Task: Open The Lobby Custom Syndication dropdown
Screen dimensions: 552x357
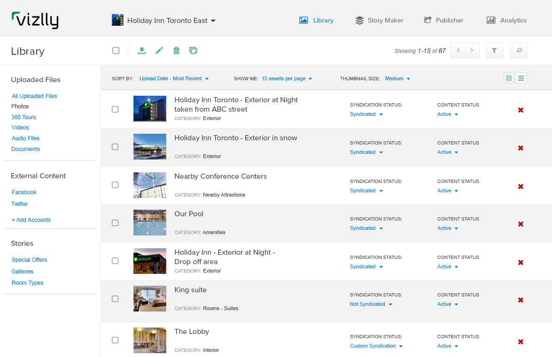Action: 376,346
